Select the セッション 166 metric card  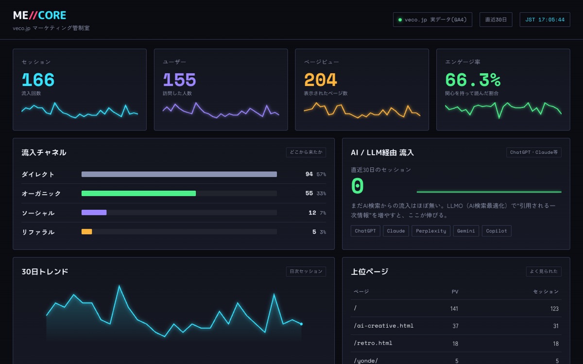80,89
